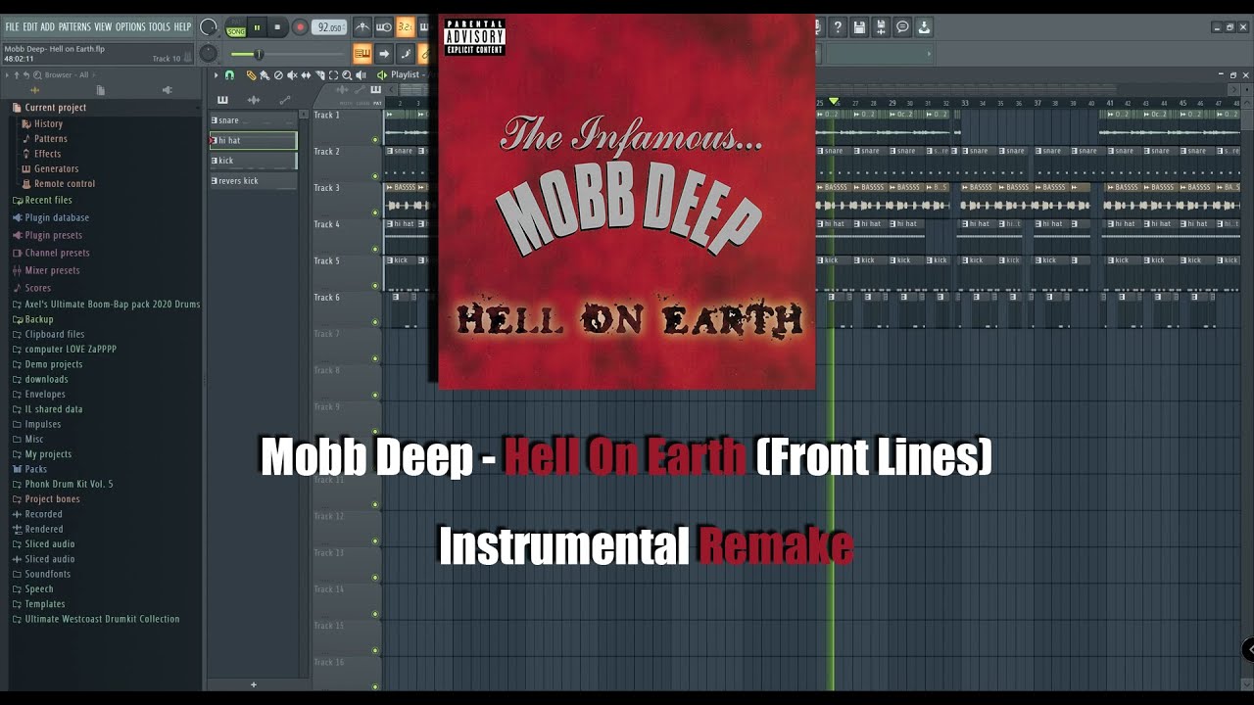Click the Track 5 header label

[326, 260]
